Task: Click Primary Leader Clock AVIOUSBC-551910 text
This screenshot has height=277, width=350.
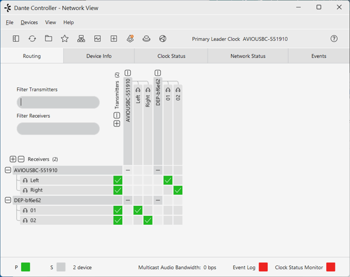Action: click(240, 39)
